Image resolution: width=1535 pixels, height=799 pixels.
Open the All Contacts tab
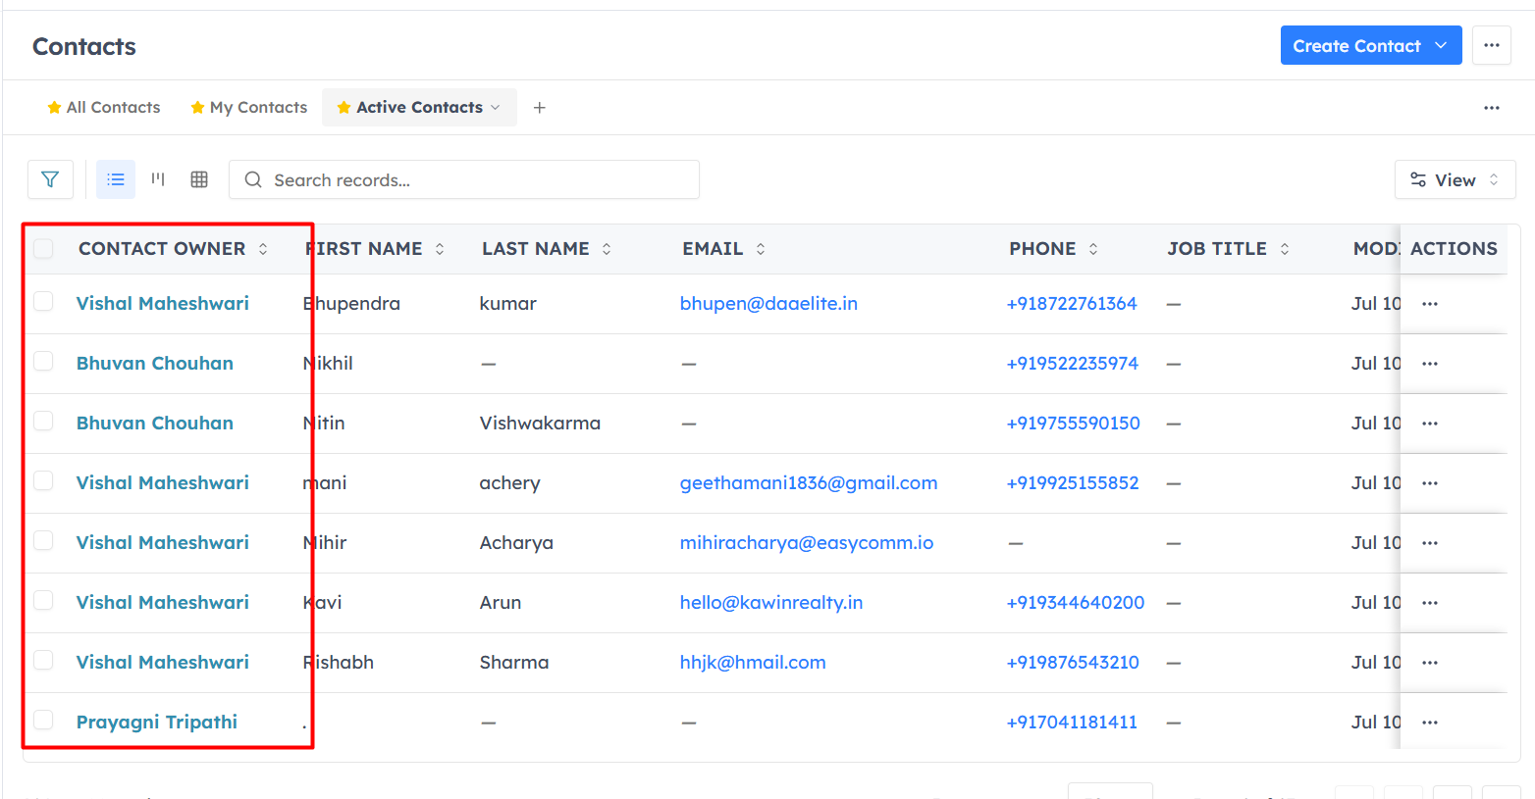tap(104, 108)
